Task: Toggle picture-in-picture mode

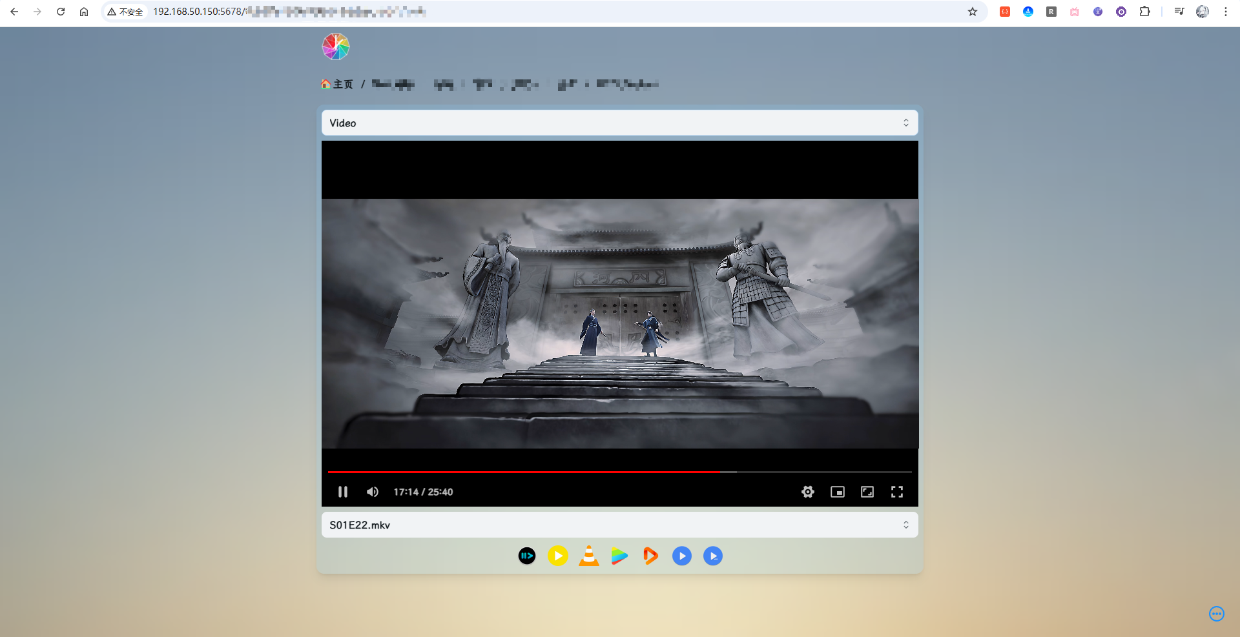Action: click(837, 492)
